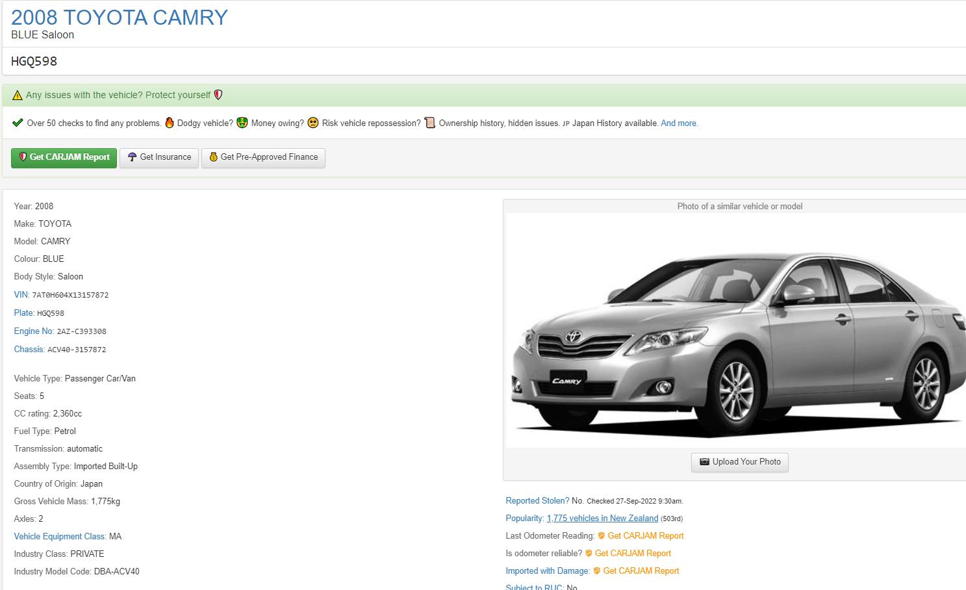Click the camera icon on Upload Your Photo button
This screenshot has width=966, height=590.
click(704, 462)
